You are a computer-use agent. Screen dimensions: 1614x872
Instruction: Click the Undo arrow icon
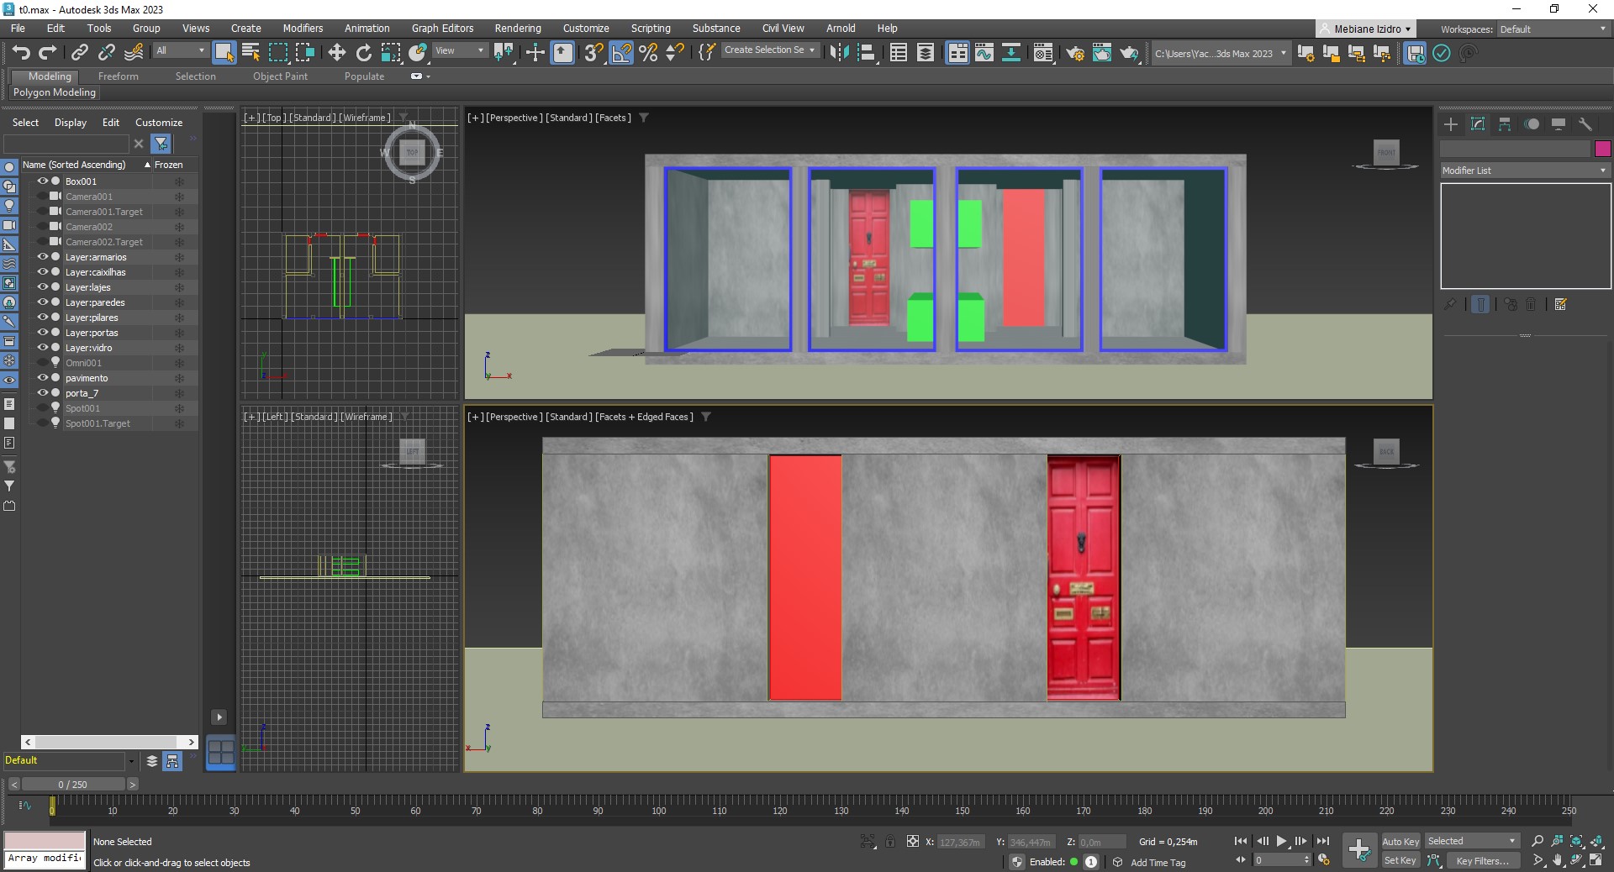(x=21, y=53)
